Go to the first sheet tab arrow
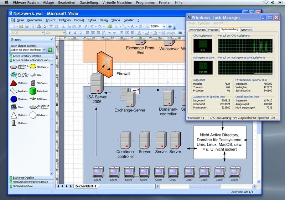Image resolution: width=285 pixels, height=200 pixels. coord(58,186)
